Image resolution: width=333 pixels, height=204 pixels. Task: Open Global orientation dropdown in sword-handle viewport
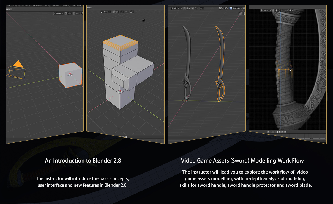point(266,10)
